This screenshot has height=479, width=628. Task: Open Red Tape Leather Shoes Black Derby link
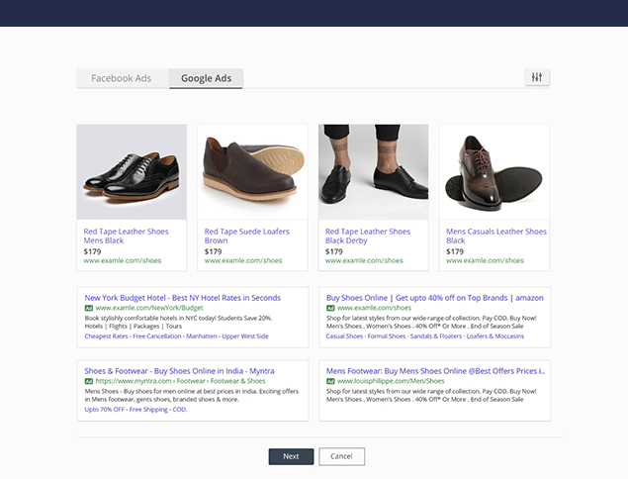click(368, 236)
